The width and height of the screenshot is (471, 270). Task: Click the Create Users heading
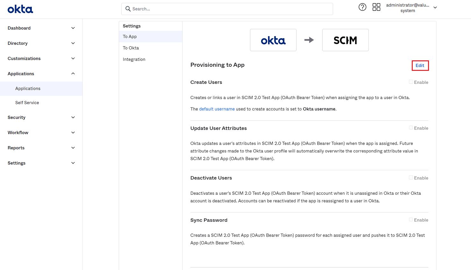(x=206, y=82)
